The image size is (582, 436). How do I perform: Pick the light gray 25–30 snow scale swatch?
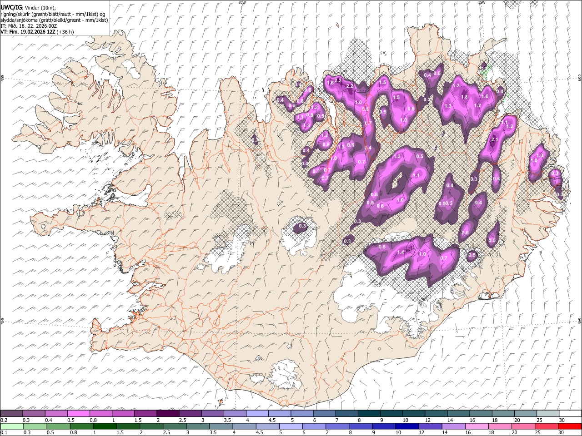(x=547, y=413)
